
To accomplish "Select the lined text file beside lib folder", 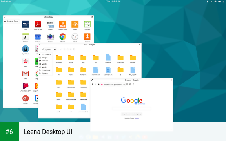I will [108, 70].
